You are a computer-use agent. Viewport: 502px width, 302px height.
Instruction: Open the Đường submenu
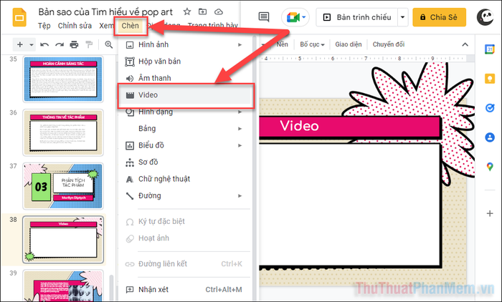[x=184, y=195]
